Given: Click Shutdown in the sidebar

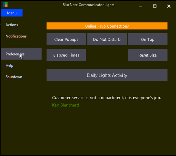Looking at the screenshot, I should click(x=14, y=77).
